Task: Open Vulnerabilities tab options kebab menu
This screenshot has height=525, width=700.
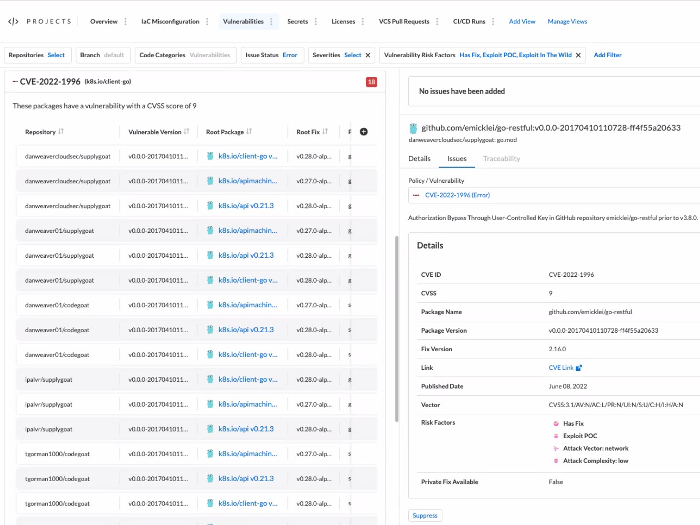Action: coord(271,21)
